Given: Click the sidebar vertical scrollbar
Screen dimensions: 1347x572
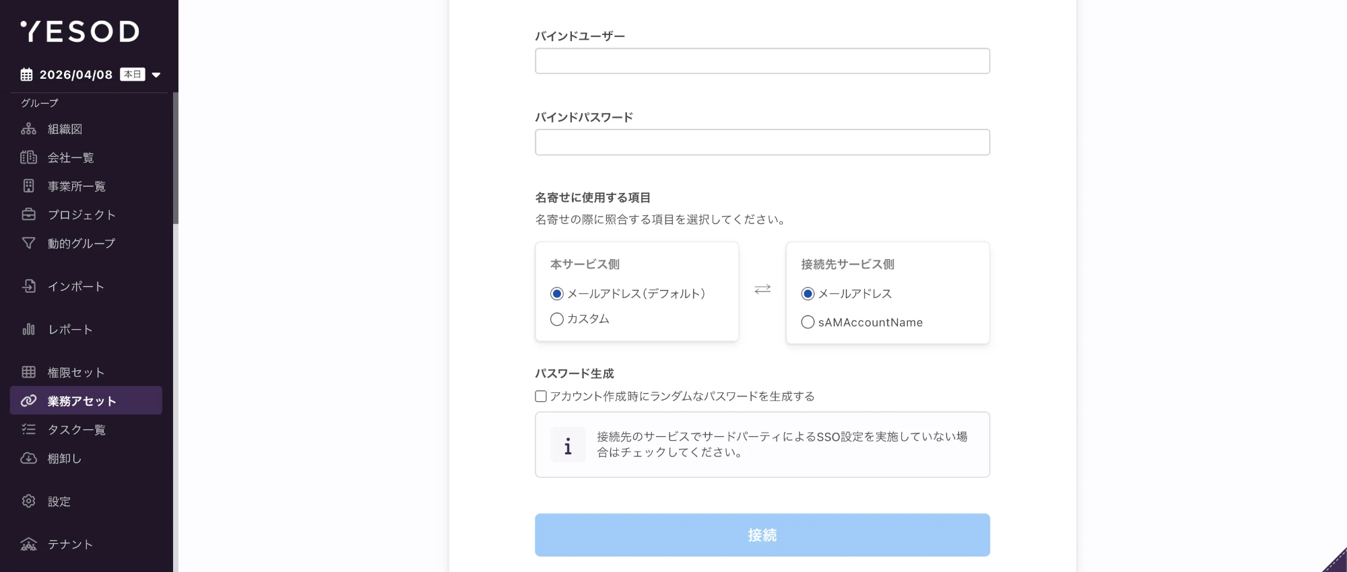Looking at the screenshot, I should (175, 158).
